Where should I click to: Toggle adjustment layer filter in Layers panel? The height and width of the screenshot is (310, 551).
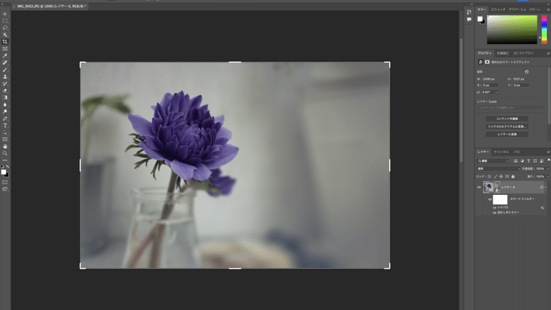522,161
